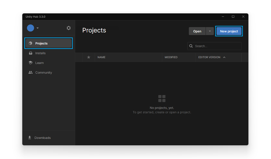The height and width of the screenshot is (159, 271).
Task: Sort by the star favorites column
Action: pos(89,57)
